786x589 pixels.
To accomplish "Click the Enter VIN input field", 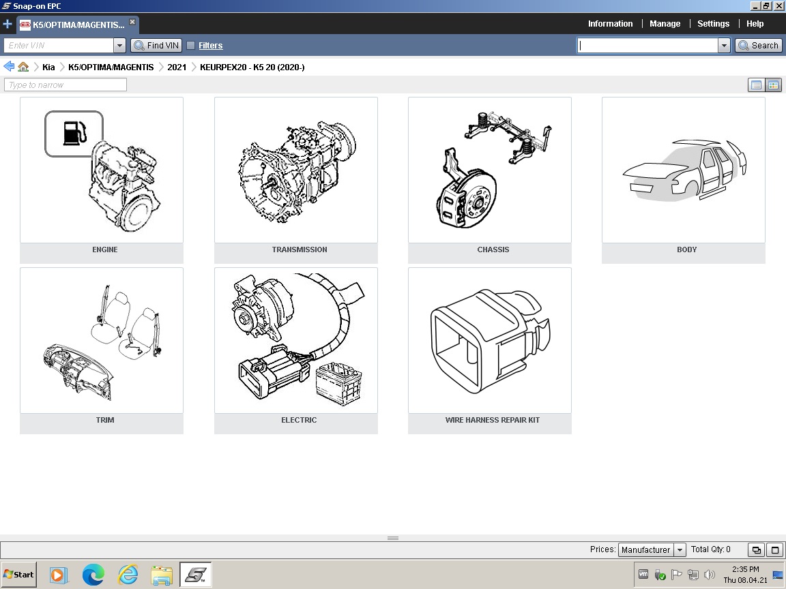I will pos(59,45).
